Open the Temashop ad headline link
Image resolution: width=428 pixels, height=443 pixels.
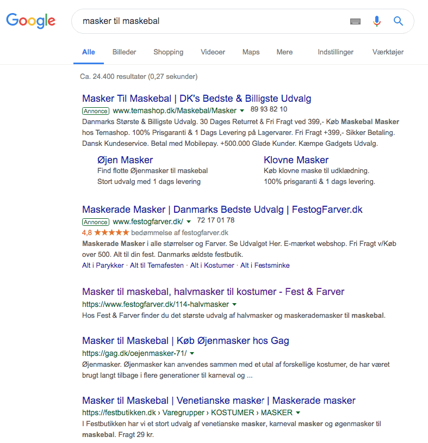click(196, 99)
